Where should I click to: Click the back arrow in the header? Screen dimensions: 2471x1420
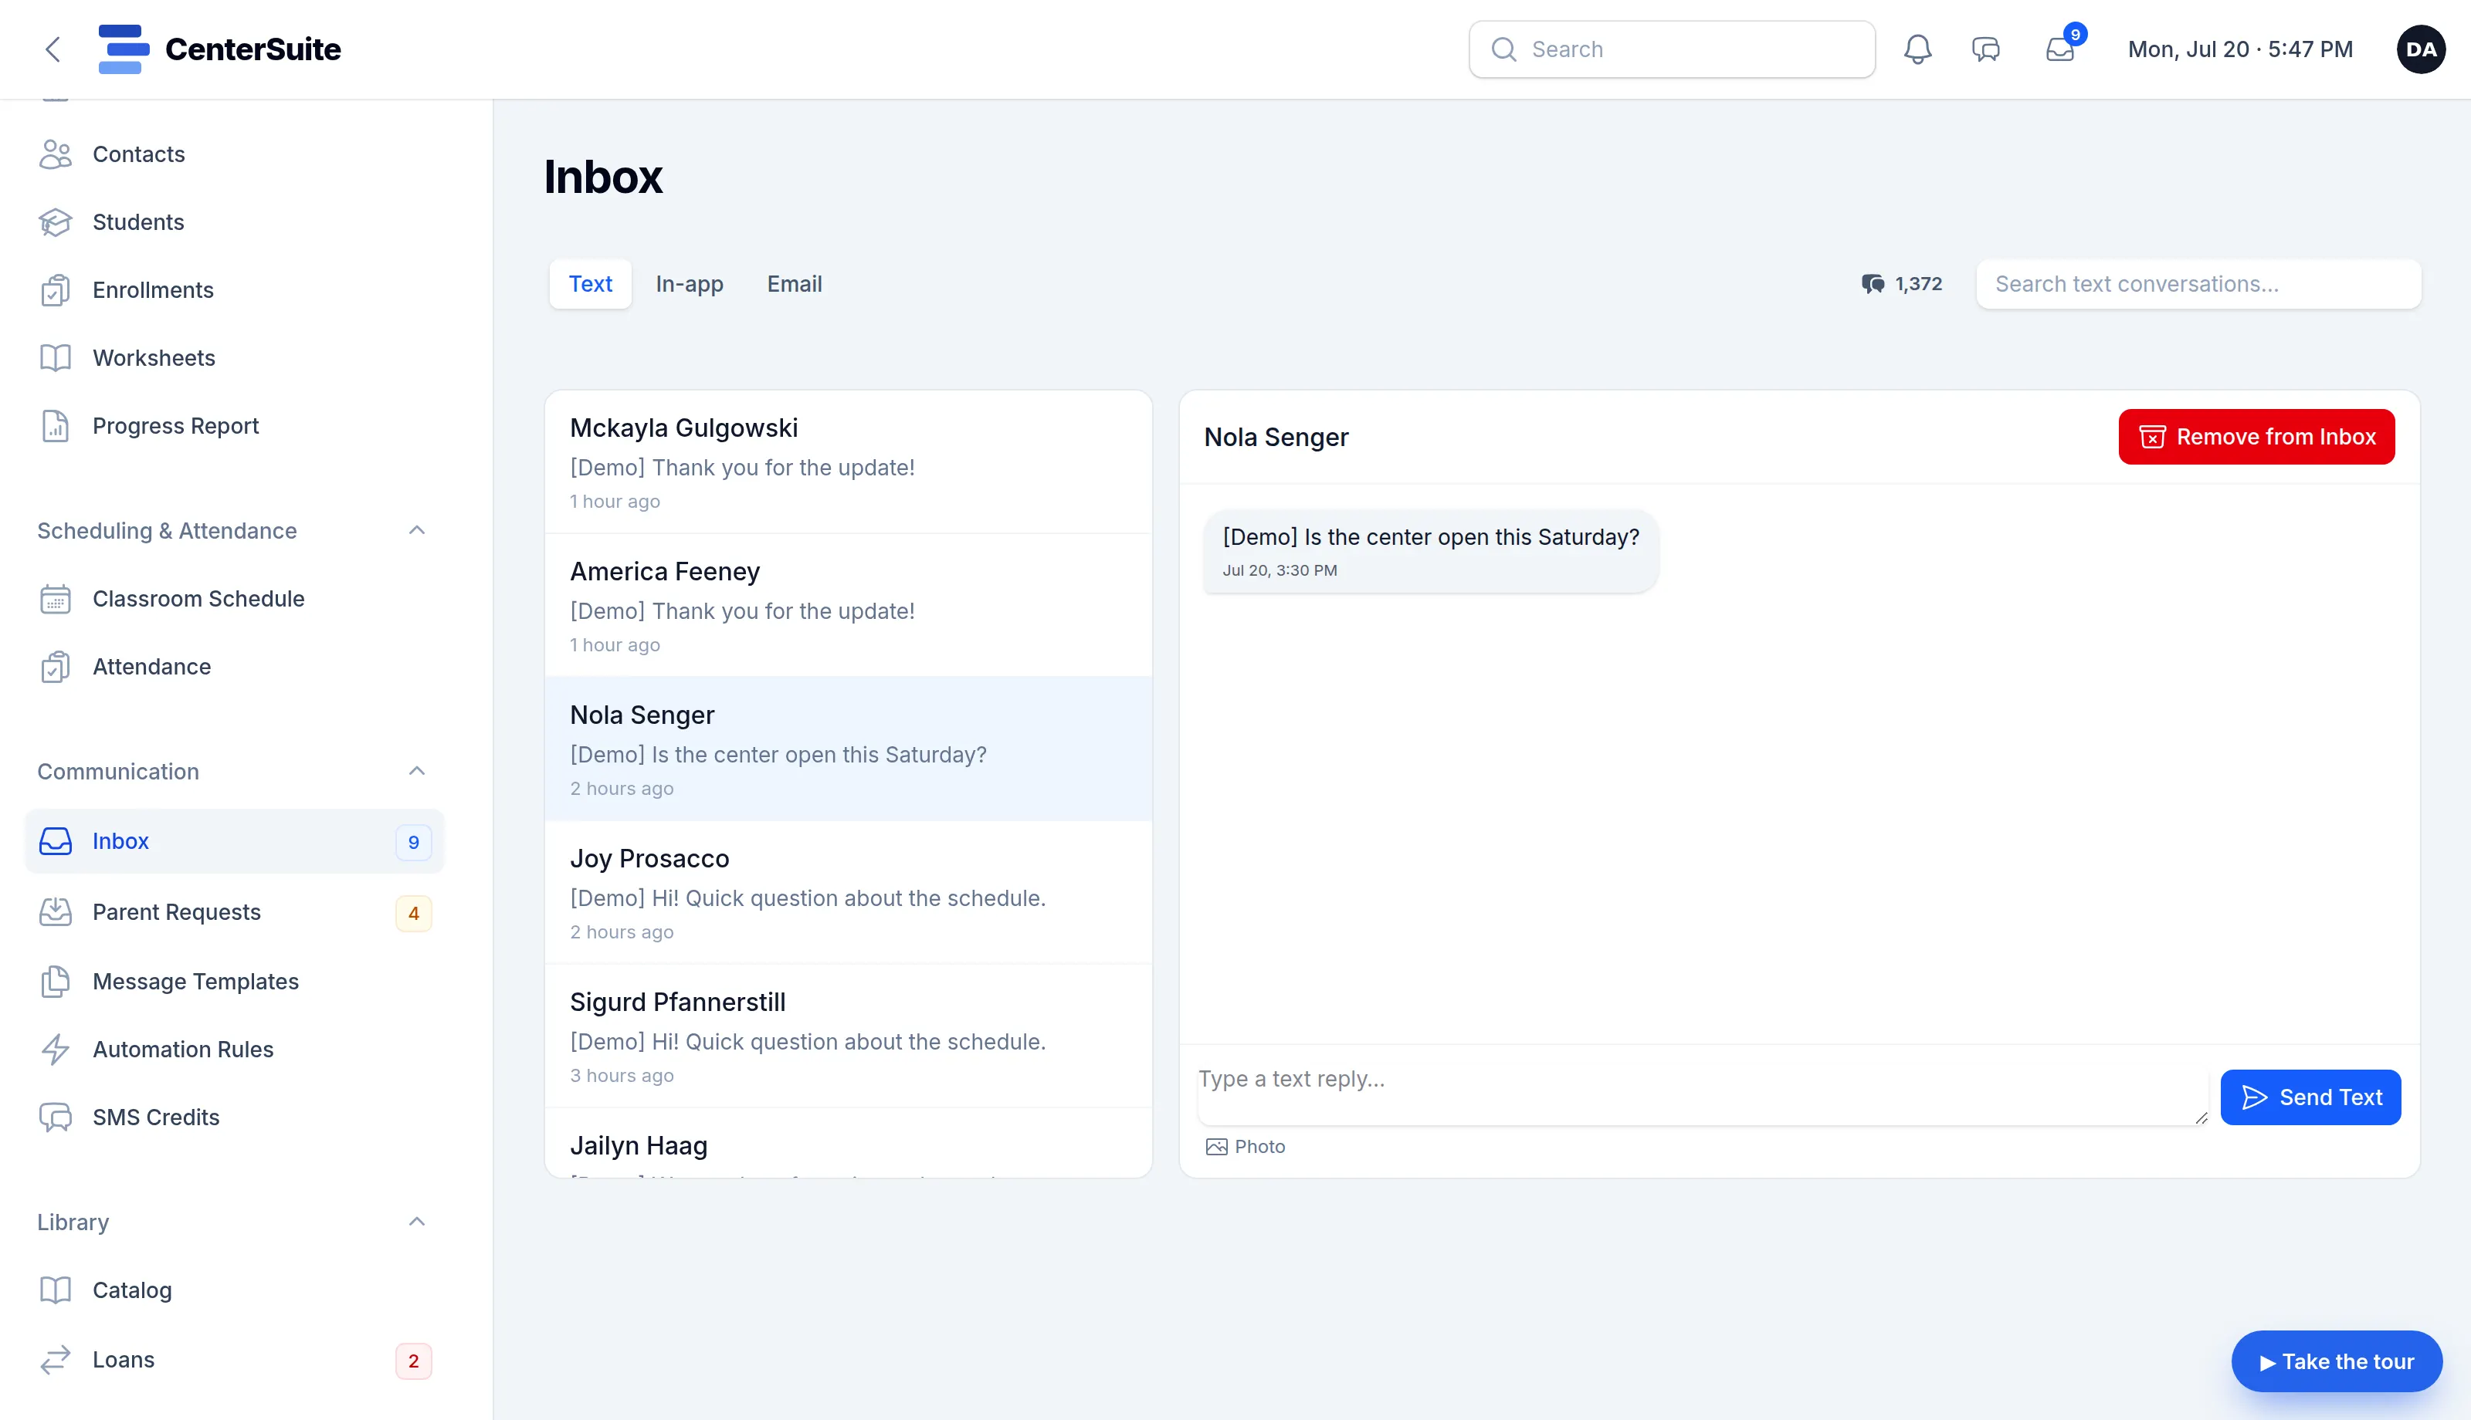coord(53,49)
